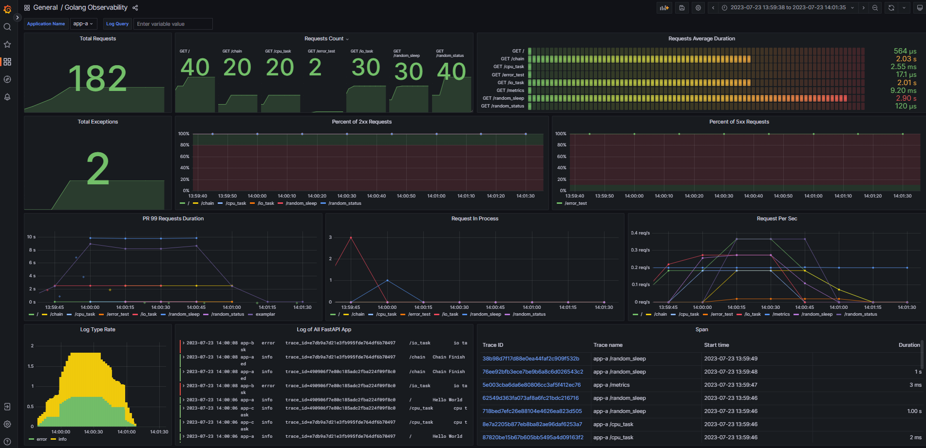This screenshot has height=448, width=926.
Task: Toggle /cpu_task series in Request In Process legend
Action: click(x=386, y=314)
